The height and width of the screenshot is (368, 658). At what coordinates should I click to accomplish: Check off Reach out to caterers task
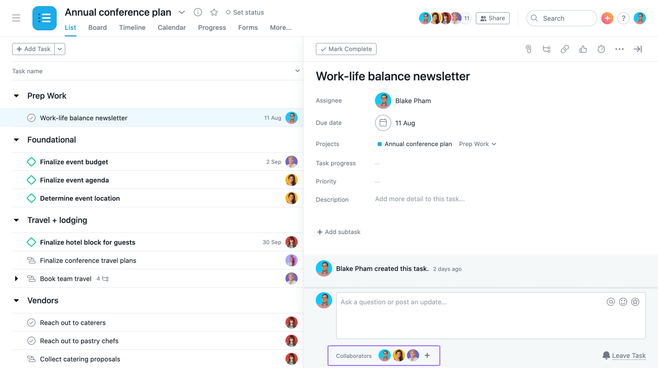coord(31,323)
